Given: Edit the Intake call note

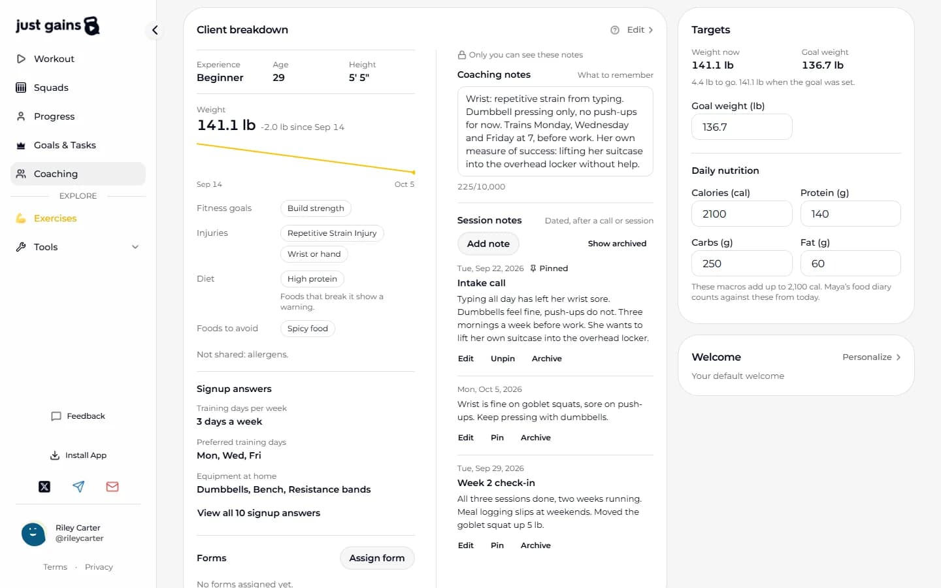Looking at the screenshot, I should (466, 359).
